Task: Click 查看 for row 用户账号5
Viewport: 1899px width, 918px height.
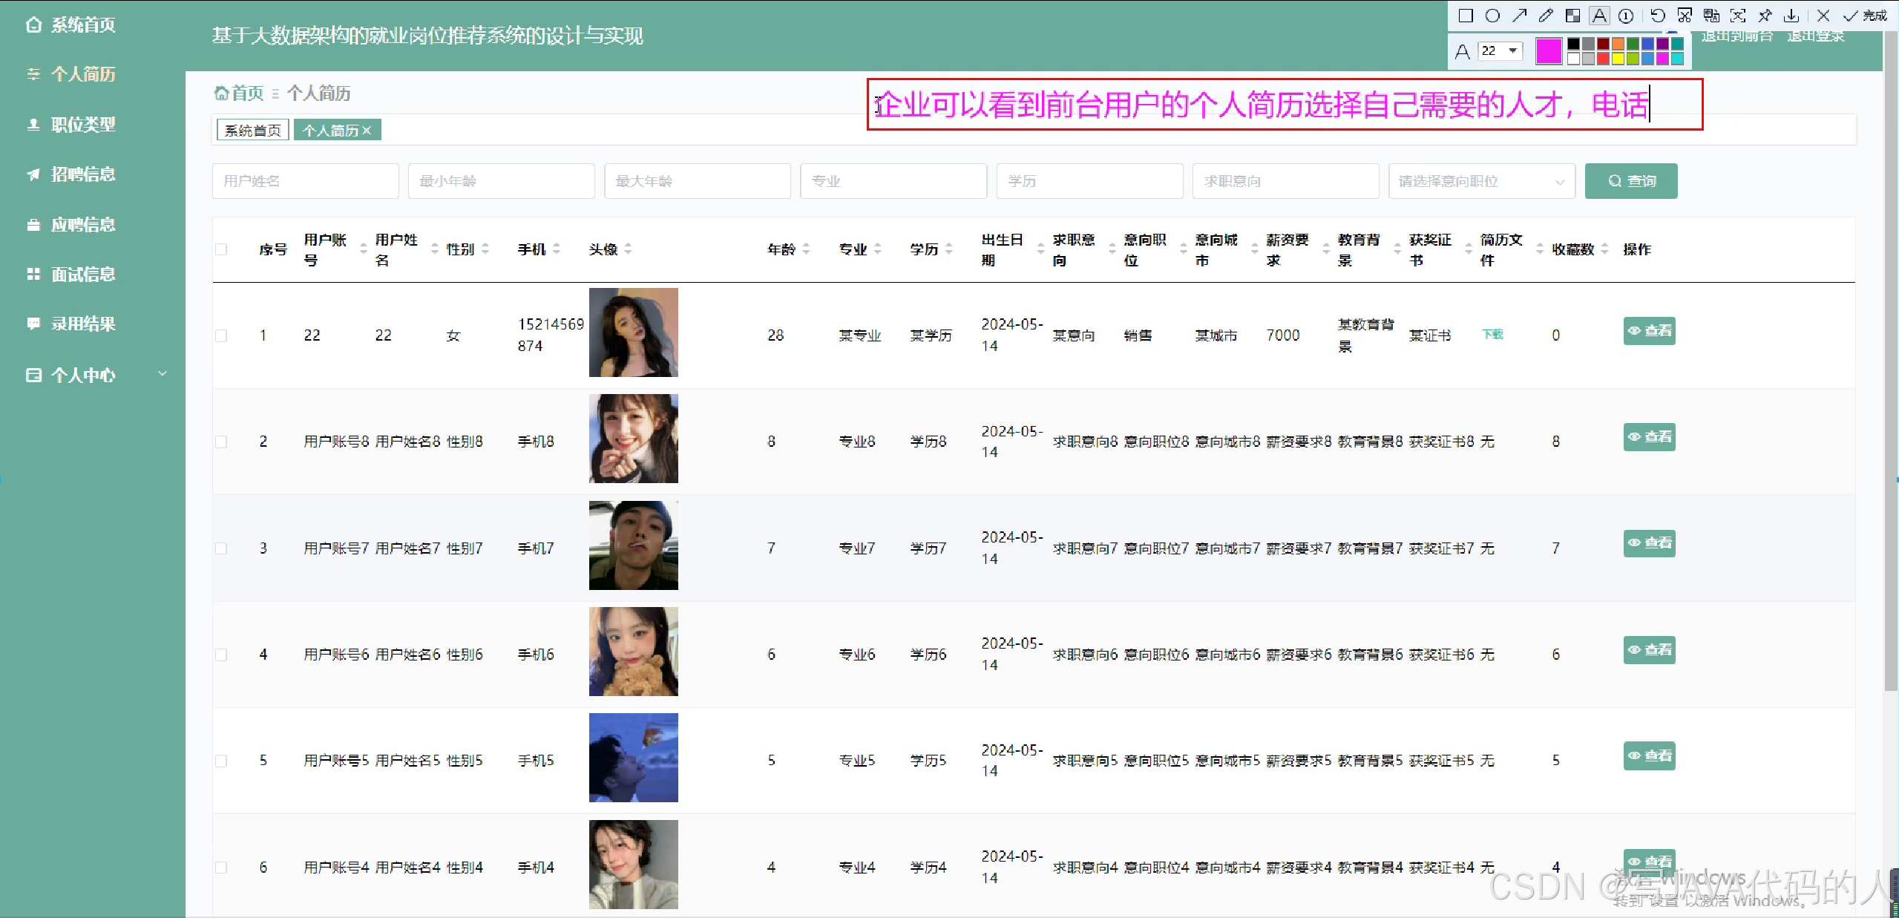Action: (x=1649, y=756)
